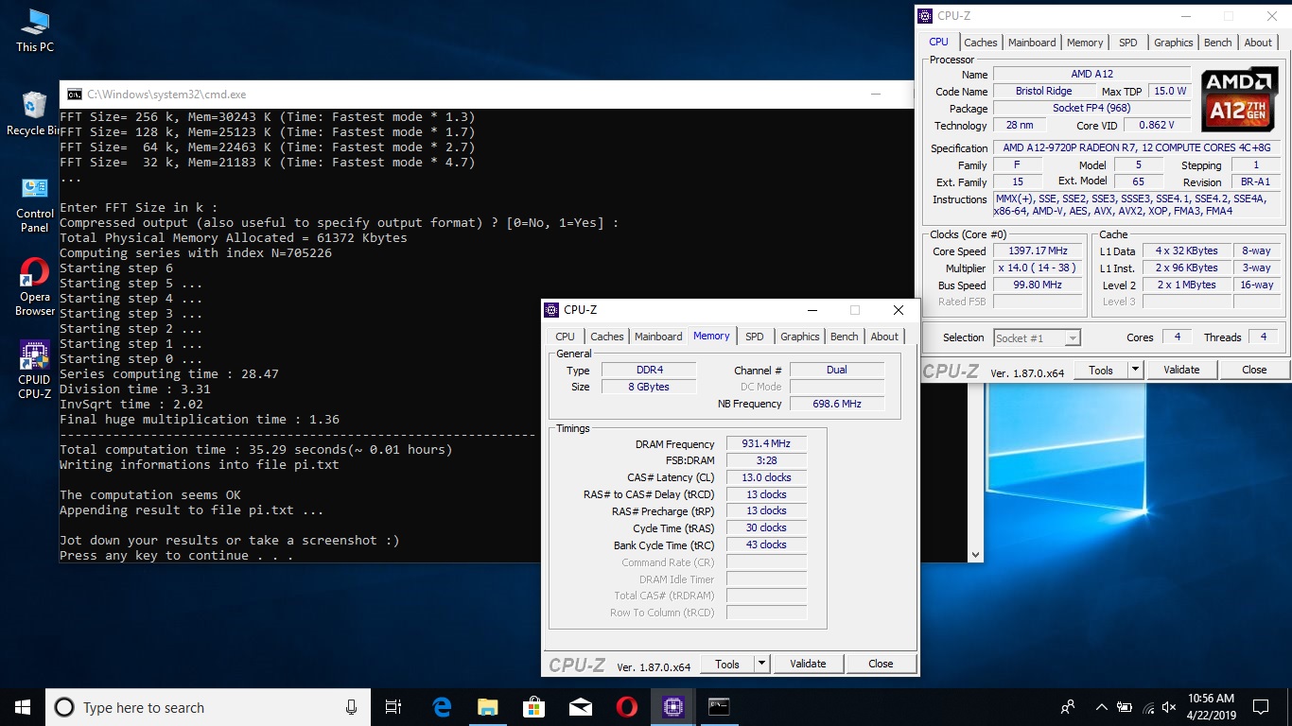Switch to CPU tab in memory window
This screenshot has width=1292, height=726.
(x=565, y=337)
